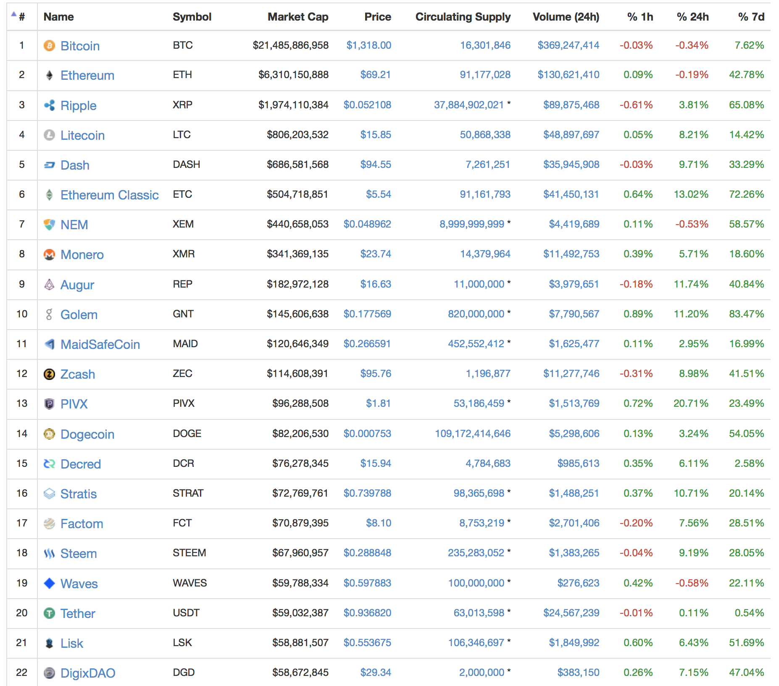Viewport: 779px width, 686px height.
Task: Click the Augur logo icon
Action: (x=49, y=285)
